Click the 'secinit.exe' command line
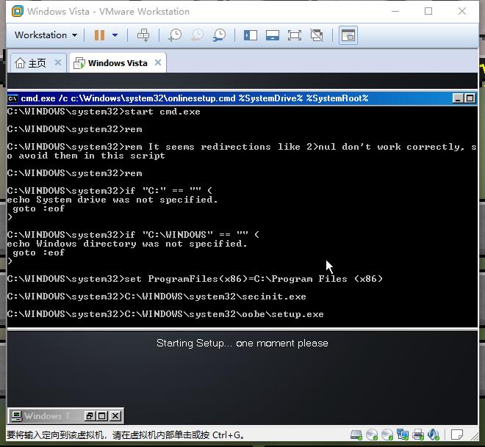This screenshot has height=447, width=485. pos(157,297)
